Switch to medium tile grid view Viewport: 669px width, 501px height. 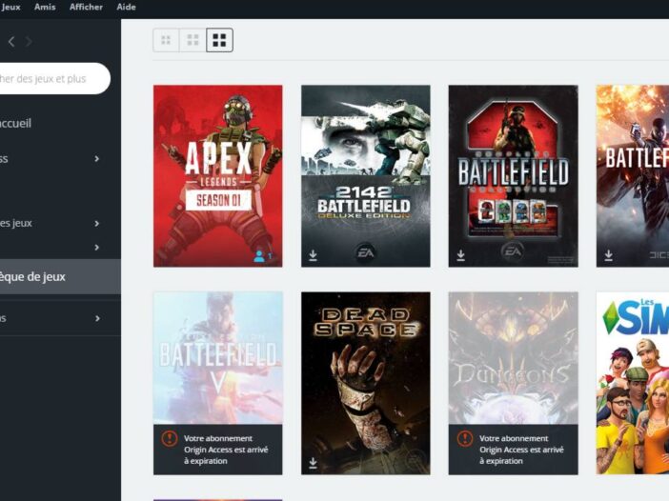[x=193, y=40]
